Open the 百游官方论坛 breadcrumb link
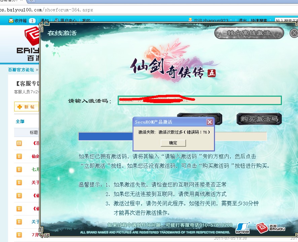This screenshot has height=242, width=298. tap(21, 70)
